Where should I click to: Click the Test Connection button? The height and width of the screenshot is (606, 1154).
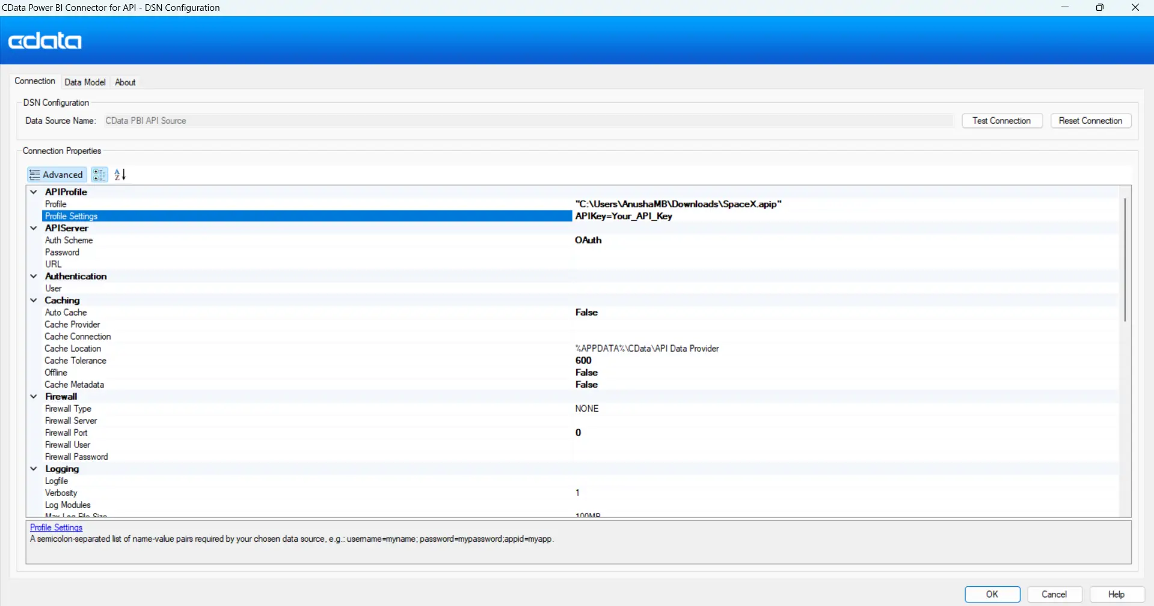coord(1002,121)
